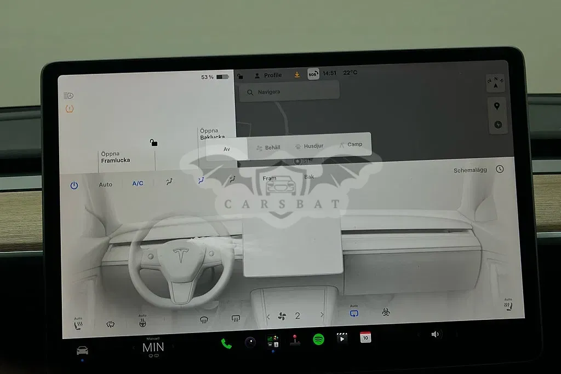Select windshield airflow vent icon

click(169, 182)
